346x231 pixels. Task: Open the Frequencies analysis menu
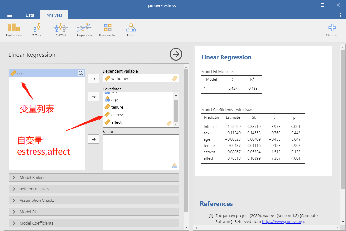(107, 30)
